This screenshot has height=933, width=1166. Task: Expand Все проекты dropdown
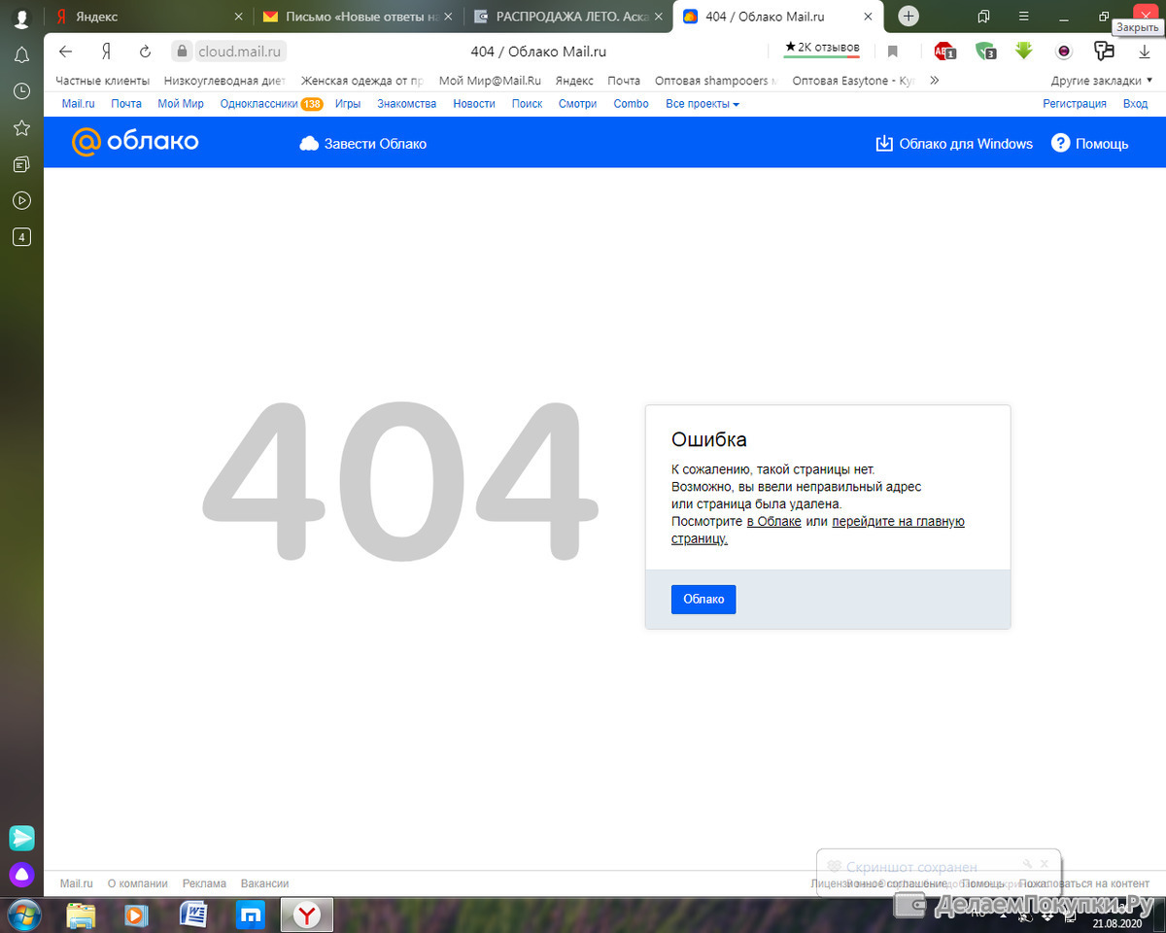703,104
